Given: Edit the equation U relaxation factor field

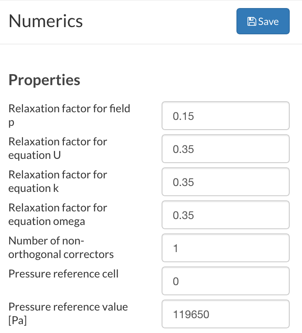Looking at the screenshot, I should coord(225,149).
